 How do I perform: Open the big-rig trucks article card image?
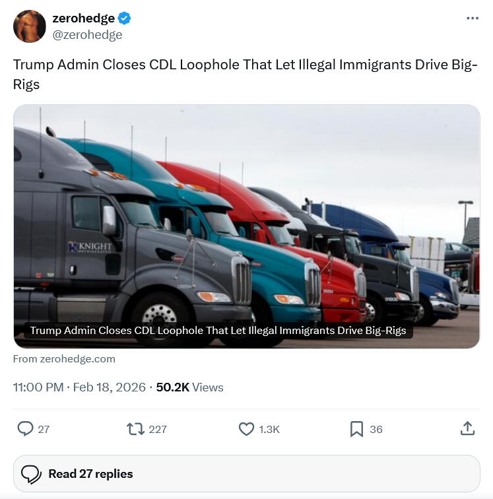(x=247, y=226)
